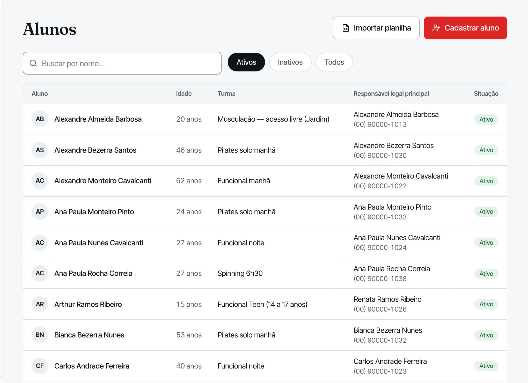528x383 pixels.
Task: Open student Ana Paula Monteiro Pinto name
Action: point(94,212)
